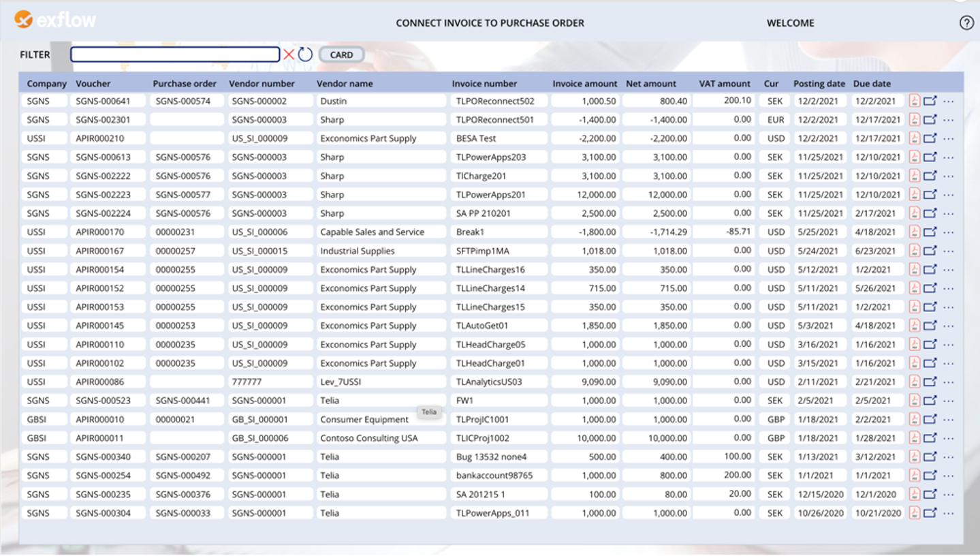980x556 pixels.
Task: Open the PDF icon for invoice SFTPimp1MA
Action: [914, 251]
